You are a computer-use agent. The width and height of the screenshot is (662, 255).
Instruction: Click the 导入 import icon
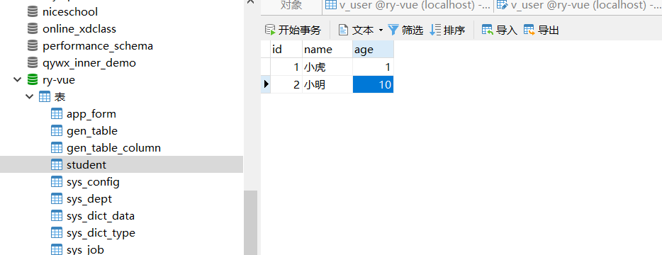click(488, 30)
